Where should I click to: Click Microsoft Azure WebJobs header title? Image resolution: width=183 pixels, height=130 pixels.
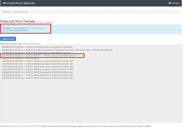19,3
